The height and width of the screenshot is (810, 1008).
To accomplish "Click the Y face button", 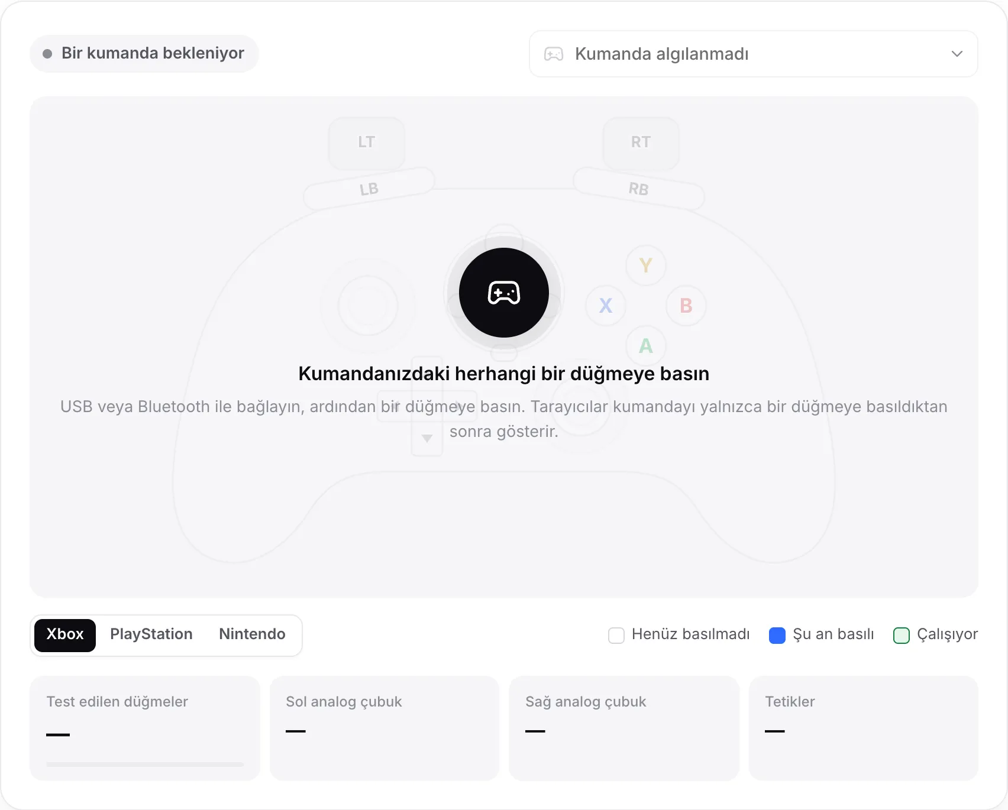I will 646,265.
